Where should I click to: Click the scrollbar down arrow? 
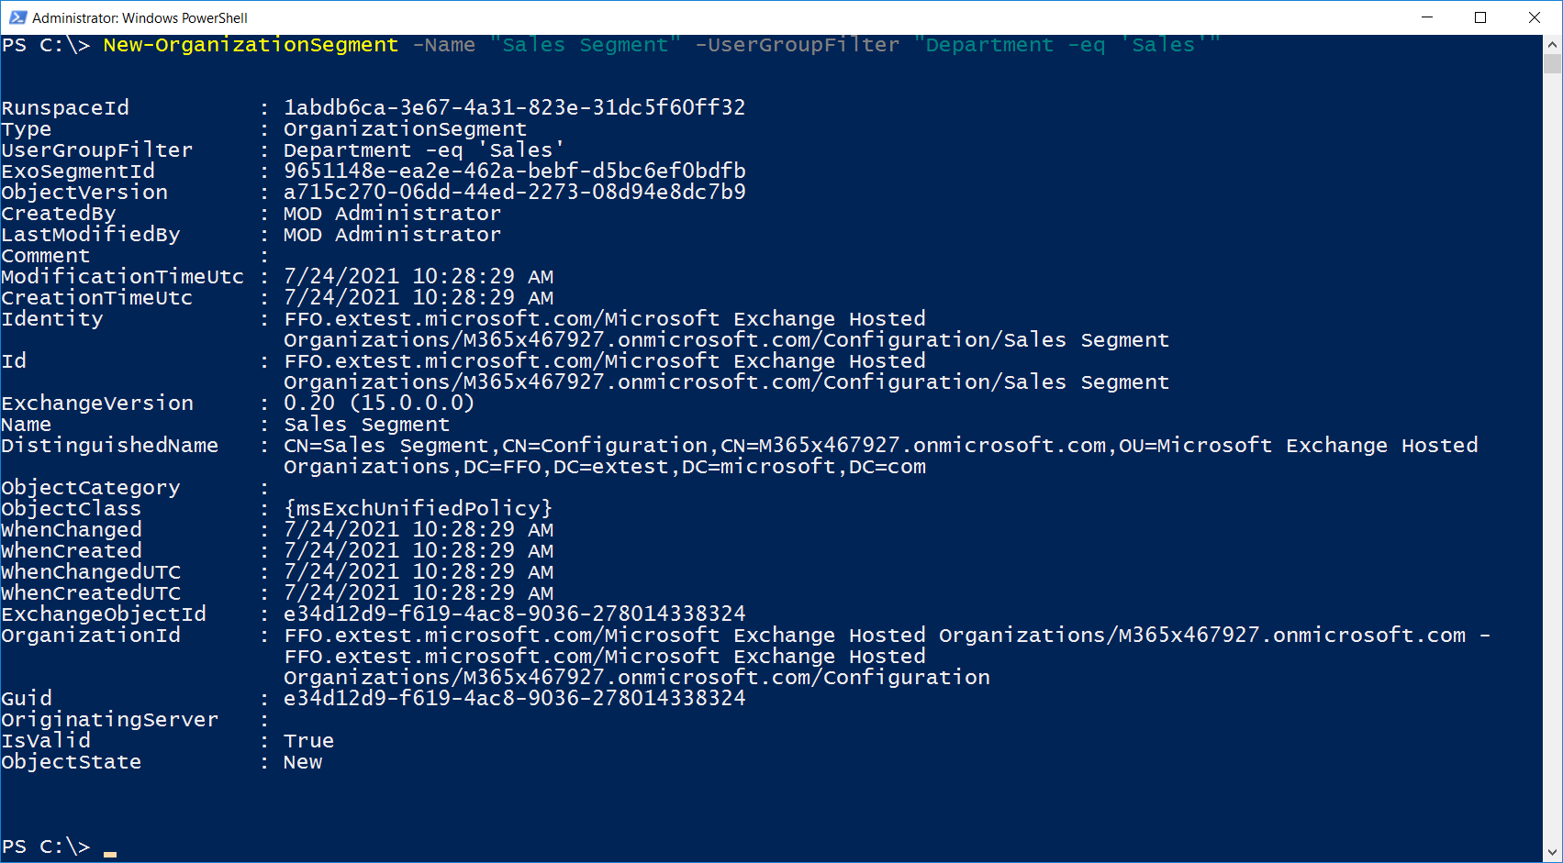(x=1553, y=853)
